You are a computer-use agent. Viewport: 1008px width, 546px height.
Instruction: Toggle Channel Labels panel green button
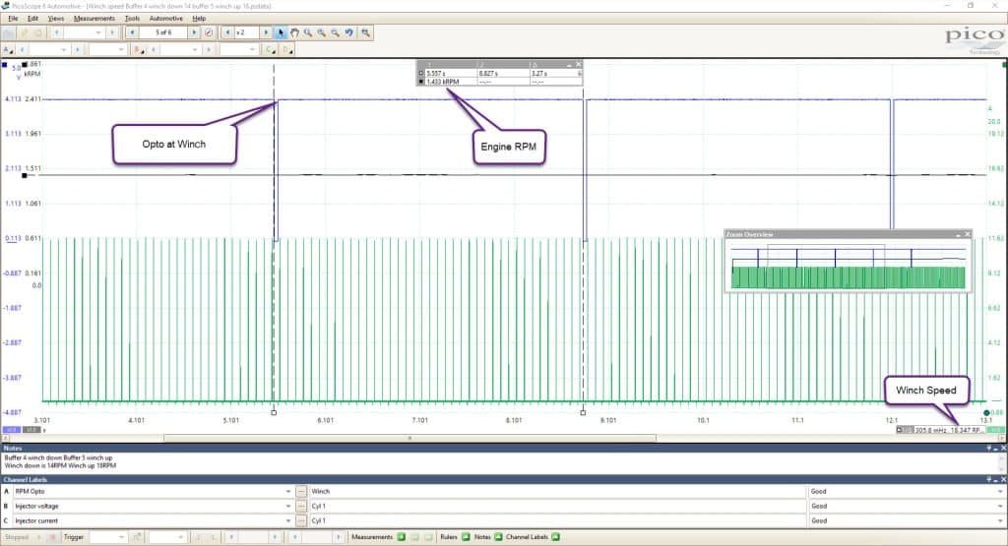click(x=556, y=537)
